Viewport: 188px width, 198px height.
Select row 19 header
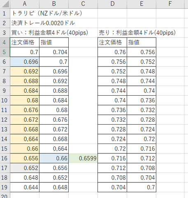(x=5, y=187)
